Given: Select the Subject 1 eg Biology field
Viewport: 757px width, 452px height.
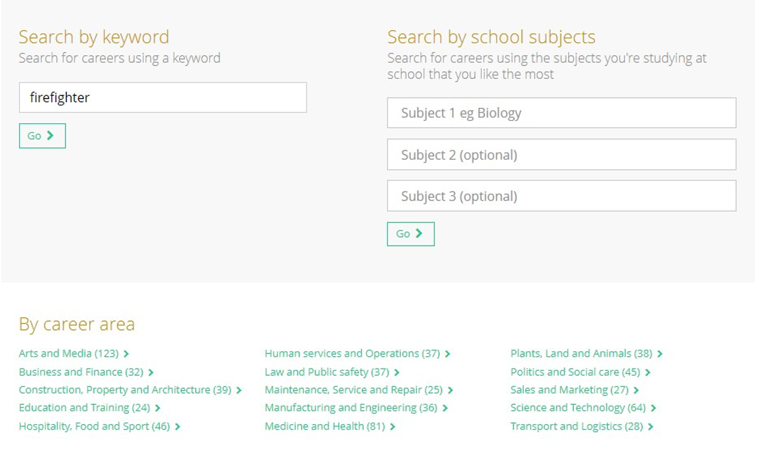Looking at the screenshot, I should point(561,113).
